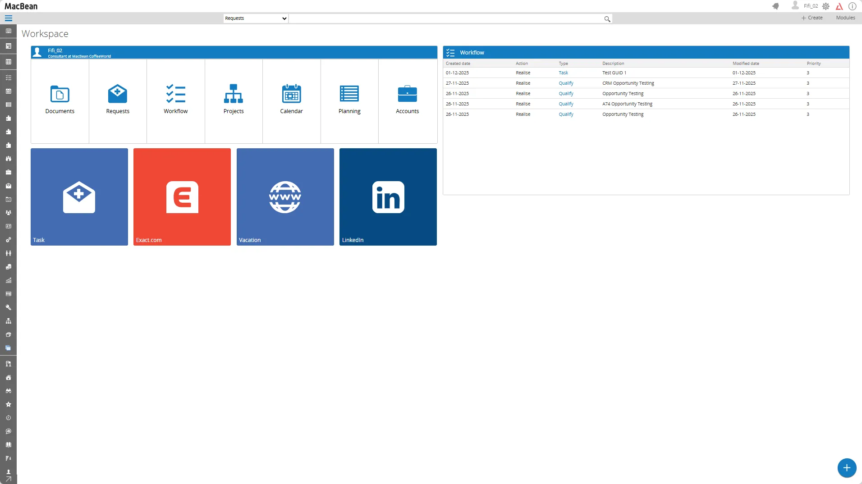Open the Documents folder icon
862x484 pixels.
pos(60,94)
